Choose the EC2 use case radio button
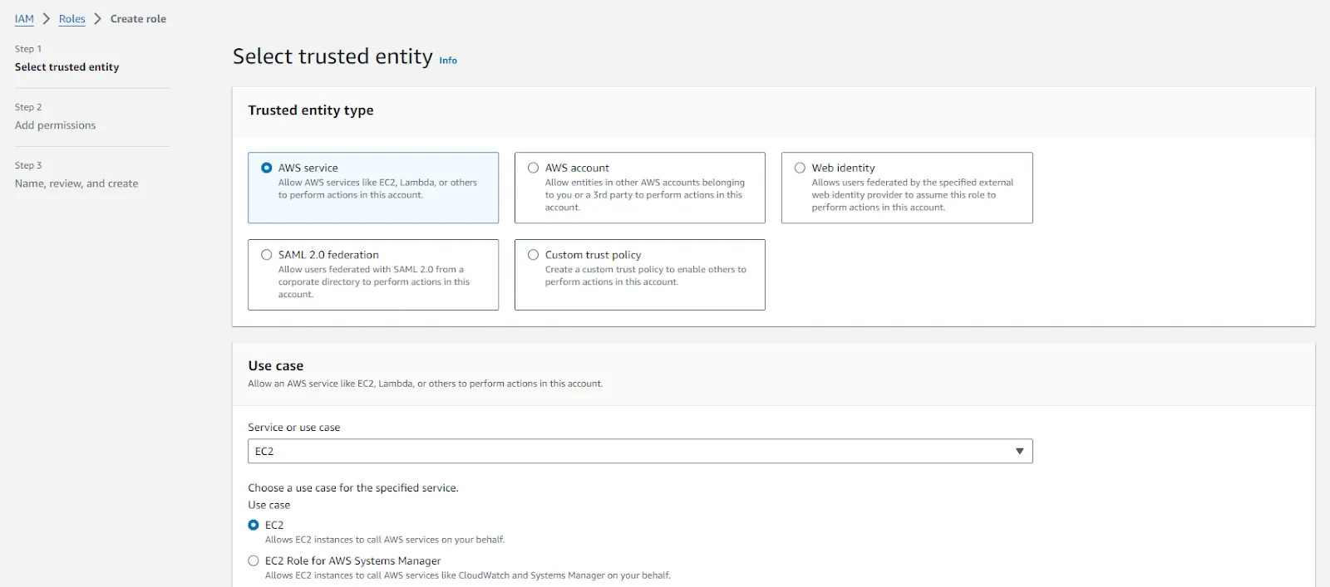 (254, 525)
